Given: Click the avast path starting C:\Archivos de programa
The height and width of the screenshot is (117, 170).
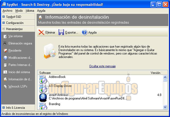Looking at the screenshot, I should (88, 98).
